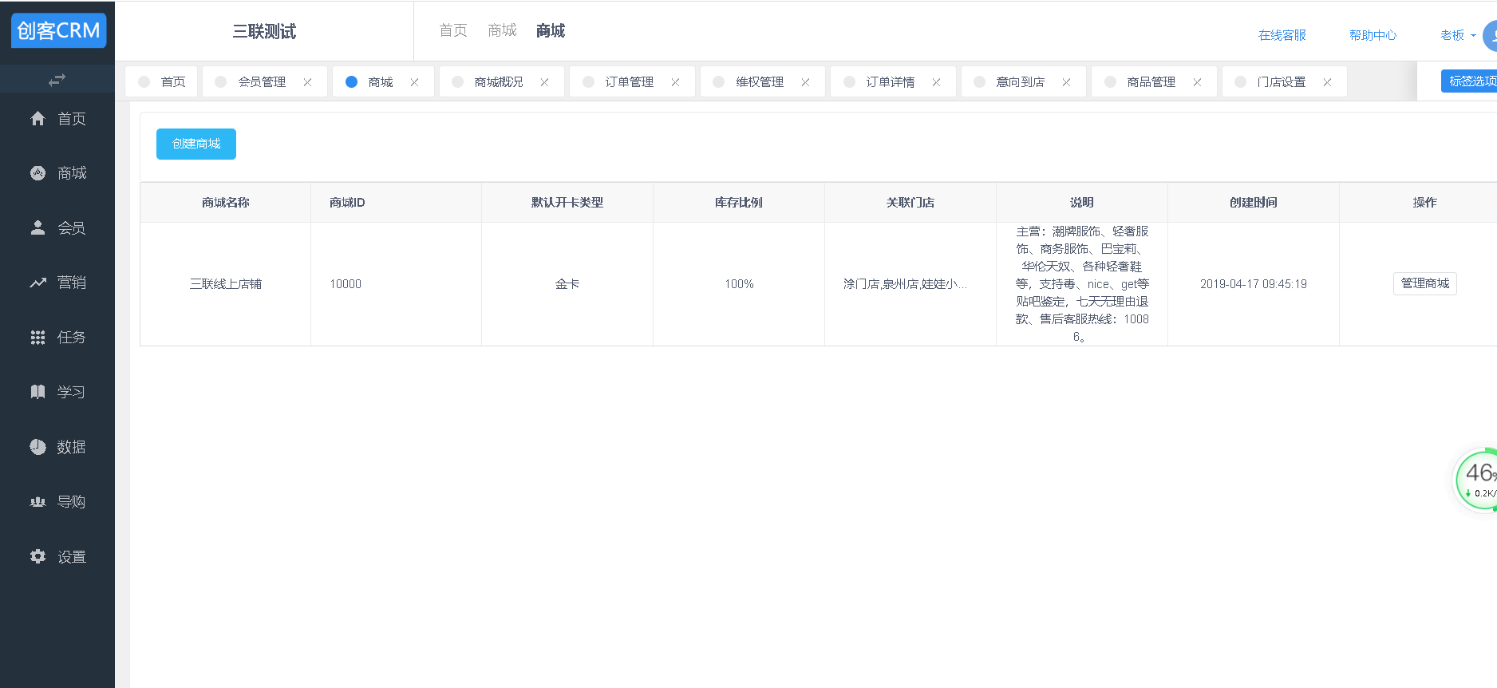This screenshot has height=688, width=1497.
Task: Close the 商城 tab with its X
Action: pos(414,82)
